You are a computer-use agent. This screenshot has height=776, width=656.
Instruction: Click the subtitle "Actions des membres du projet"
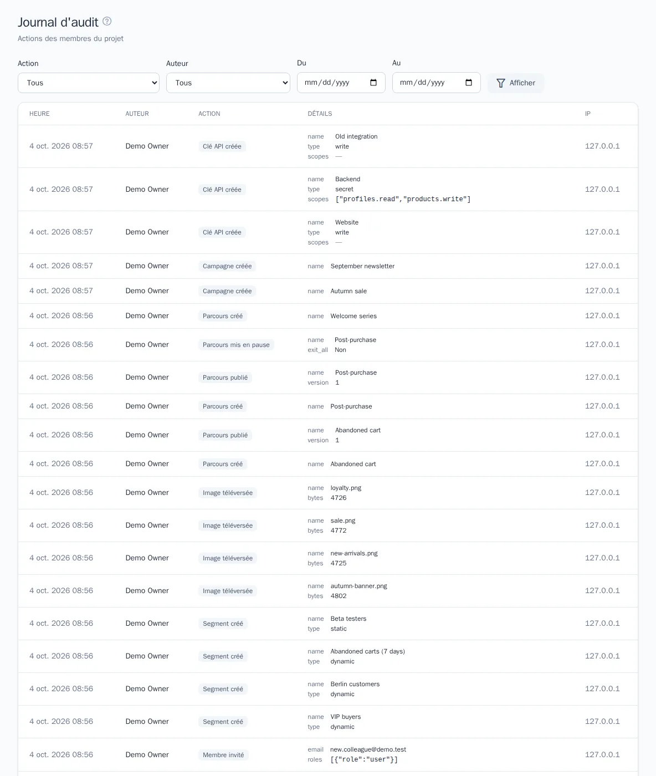(x=70, y=38)
